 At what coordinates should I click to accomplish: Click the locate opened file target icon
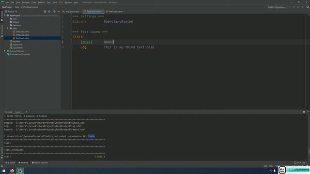coord(45,12)
